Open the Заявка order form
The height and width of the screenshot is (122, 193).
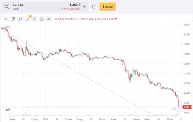point(108,7)
